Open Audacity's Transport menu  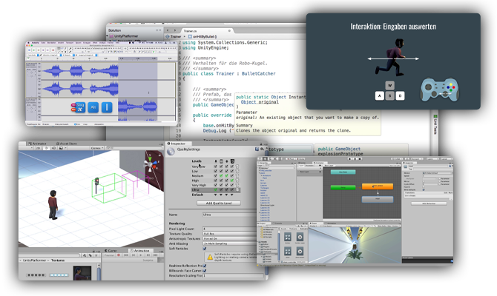(70, 43)
